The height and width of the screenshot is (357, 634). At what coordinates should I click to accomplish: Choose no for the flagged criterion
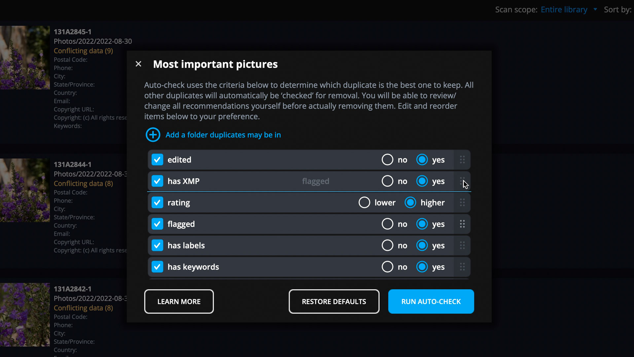pos(387,224)
